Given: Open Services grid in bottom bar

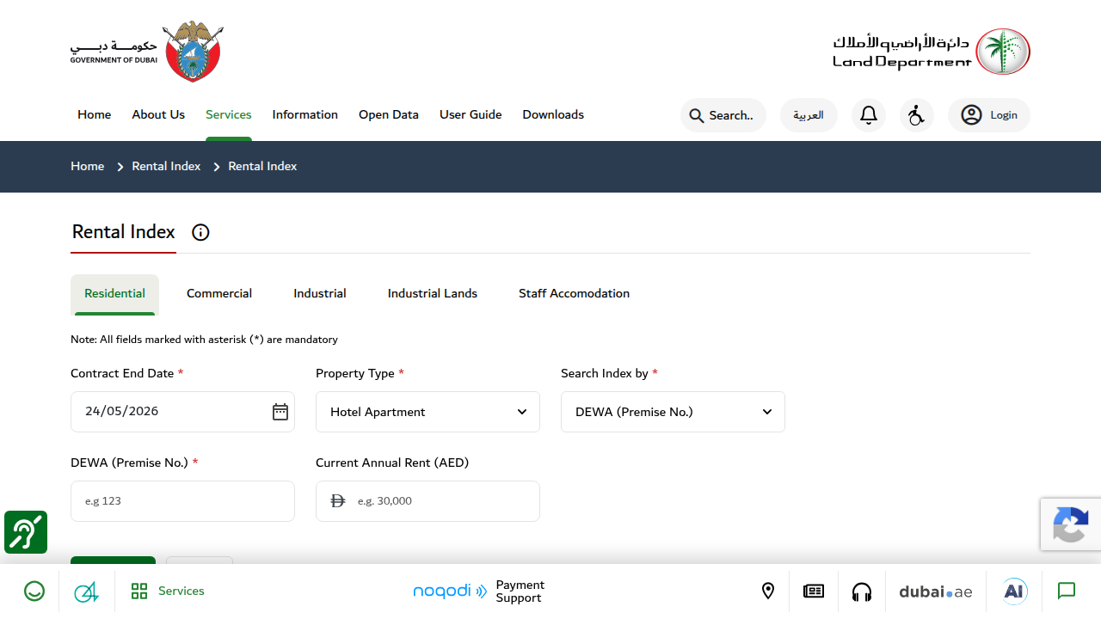Looking at the screenshot, I should [x=168, y=591].
